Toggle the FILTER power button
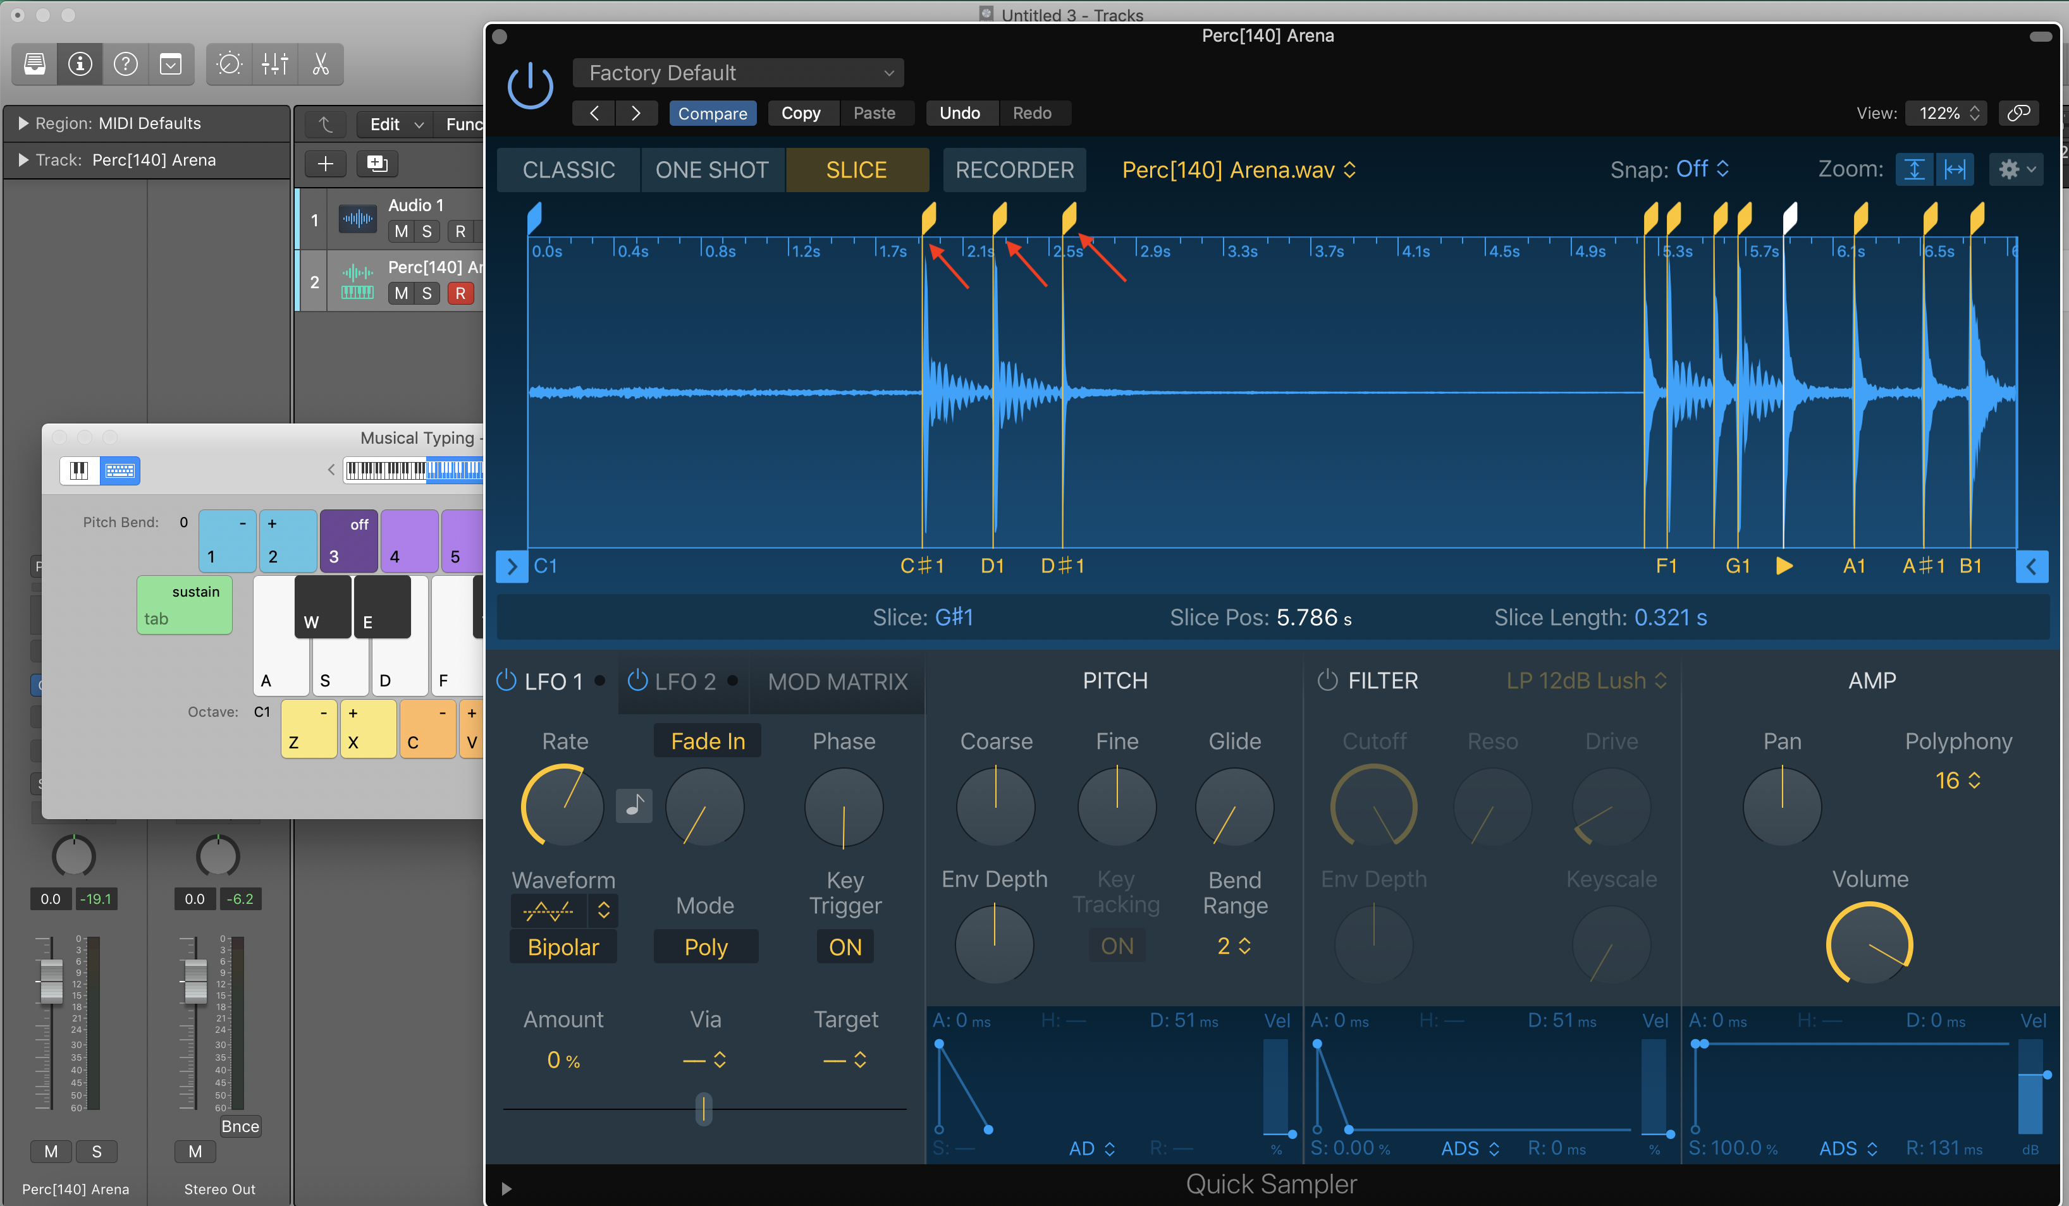2069x1206 pixels. (1327, 681)
